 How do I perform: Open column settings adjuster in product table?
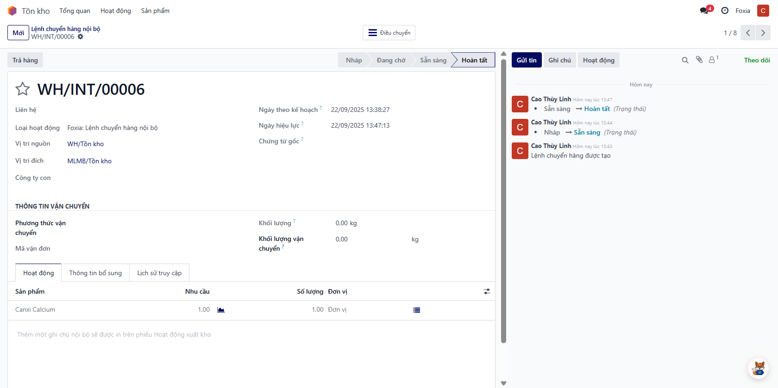[x=487, y=291]
